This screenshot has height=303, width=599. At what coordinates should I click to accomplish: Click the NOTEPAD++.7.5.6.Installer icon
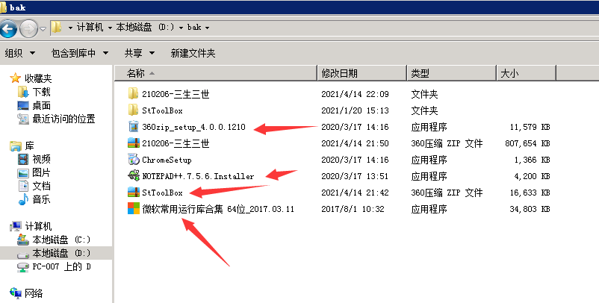coord(134,176)
